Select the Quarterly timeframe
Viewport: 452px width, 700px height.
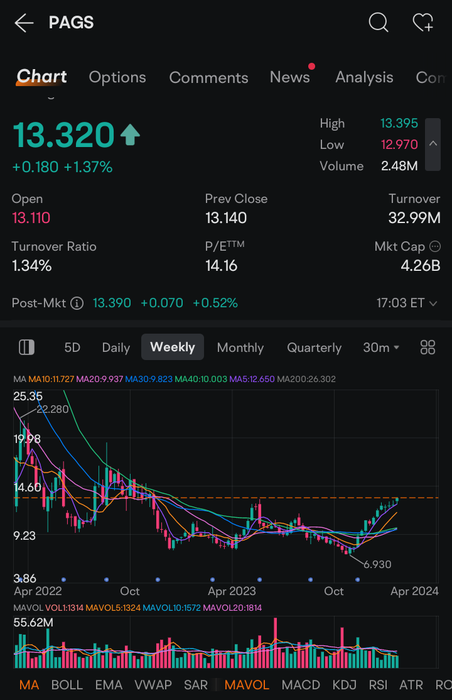tap(314, 347)
